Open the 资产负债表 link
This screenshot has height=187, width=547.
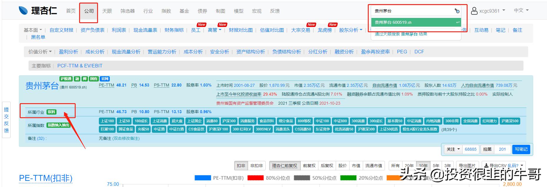pyautogui.click(x=92, y=30)
